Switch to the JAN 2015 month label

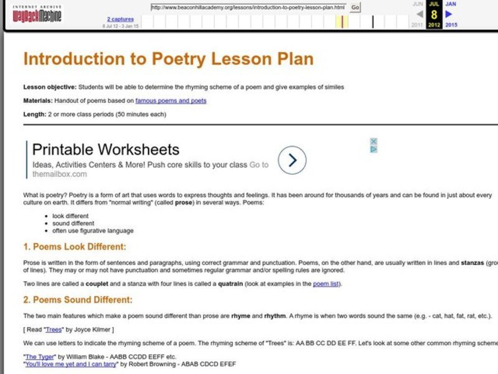tap(449, 4)
